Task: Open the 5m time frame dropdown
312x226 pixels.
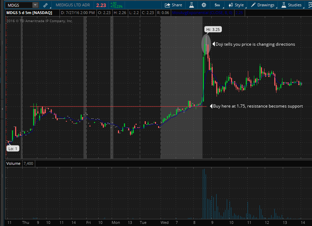Action: (217, 5)
